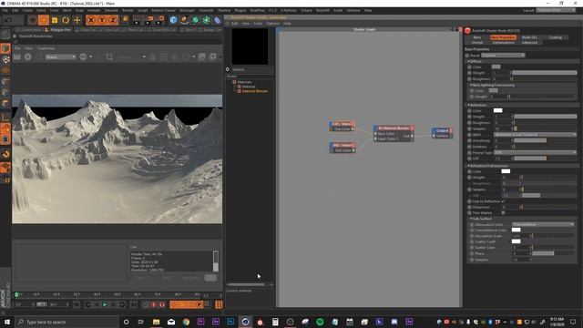Click the Windows Start button
This screenshot has width=583, height=328.
7,322
